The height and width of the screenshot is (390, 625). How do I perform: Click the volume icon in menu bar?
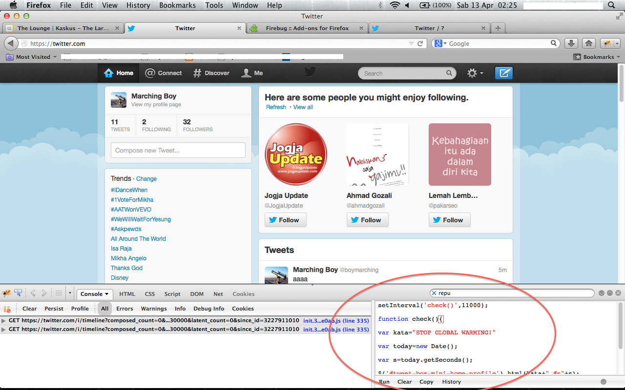tap(408, 5)
